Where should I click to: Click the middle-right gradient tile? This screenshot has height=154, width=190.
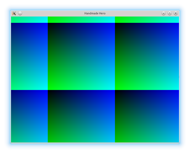point(147,56)
